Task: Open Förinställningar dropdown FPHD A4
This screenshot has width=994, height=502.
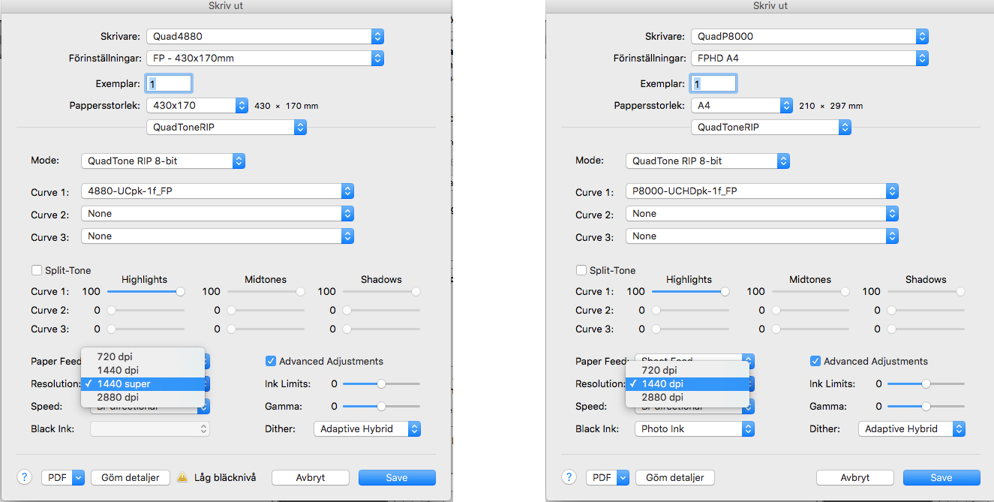Action: click(x=809, y=58)
